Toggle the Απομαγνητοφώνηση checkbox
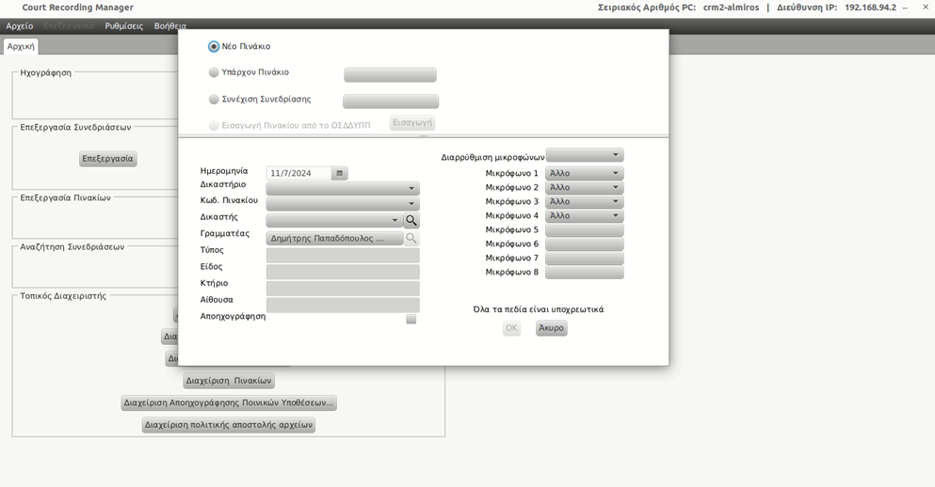This screenshot has height=487, width=935. point(411,319)
